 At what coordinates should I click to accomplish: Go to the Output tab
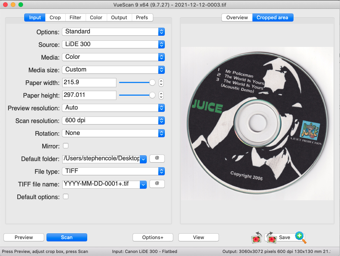pos(119,18)
